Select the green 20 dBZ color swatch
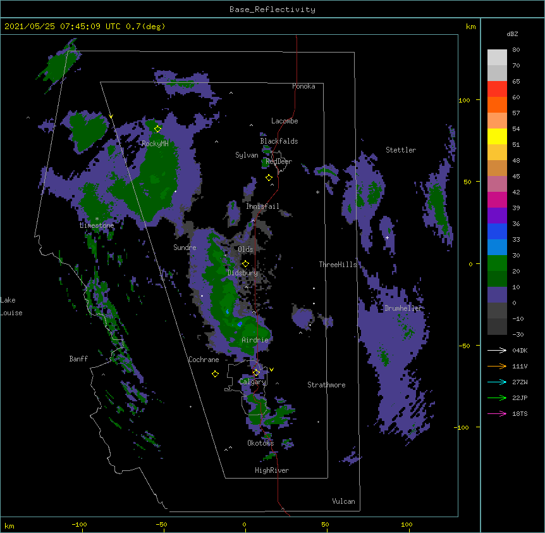545x533 pixels. pyautogui.click(x=497, y=263)
